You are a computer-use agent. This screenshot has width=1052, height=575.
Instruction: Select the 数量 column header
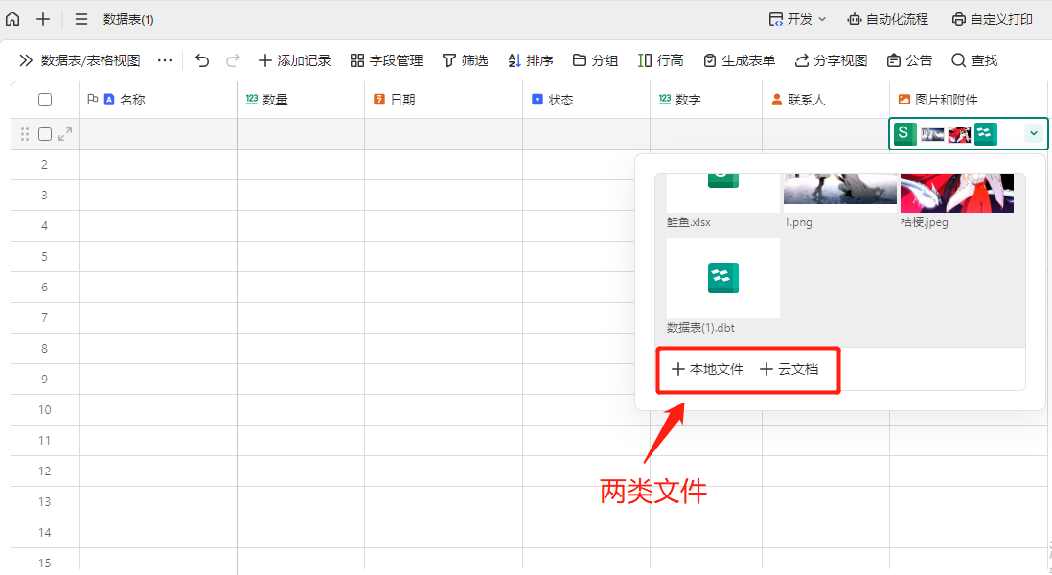pyautogui.click(x=301, y=100)
